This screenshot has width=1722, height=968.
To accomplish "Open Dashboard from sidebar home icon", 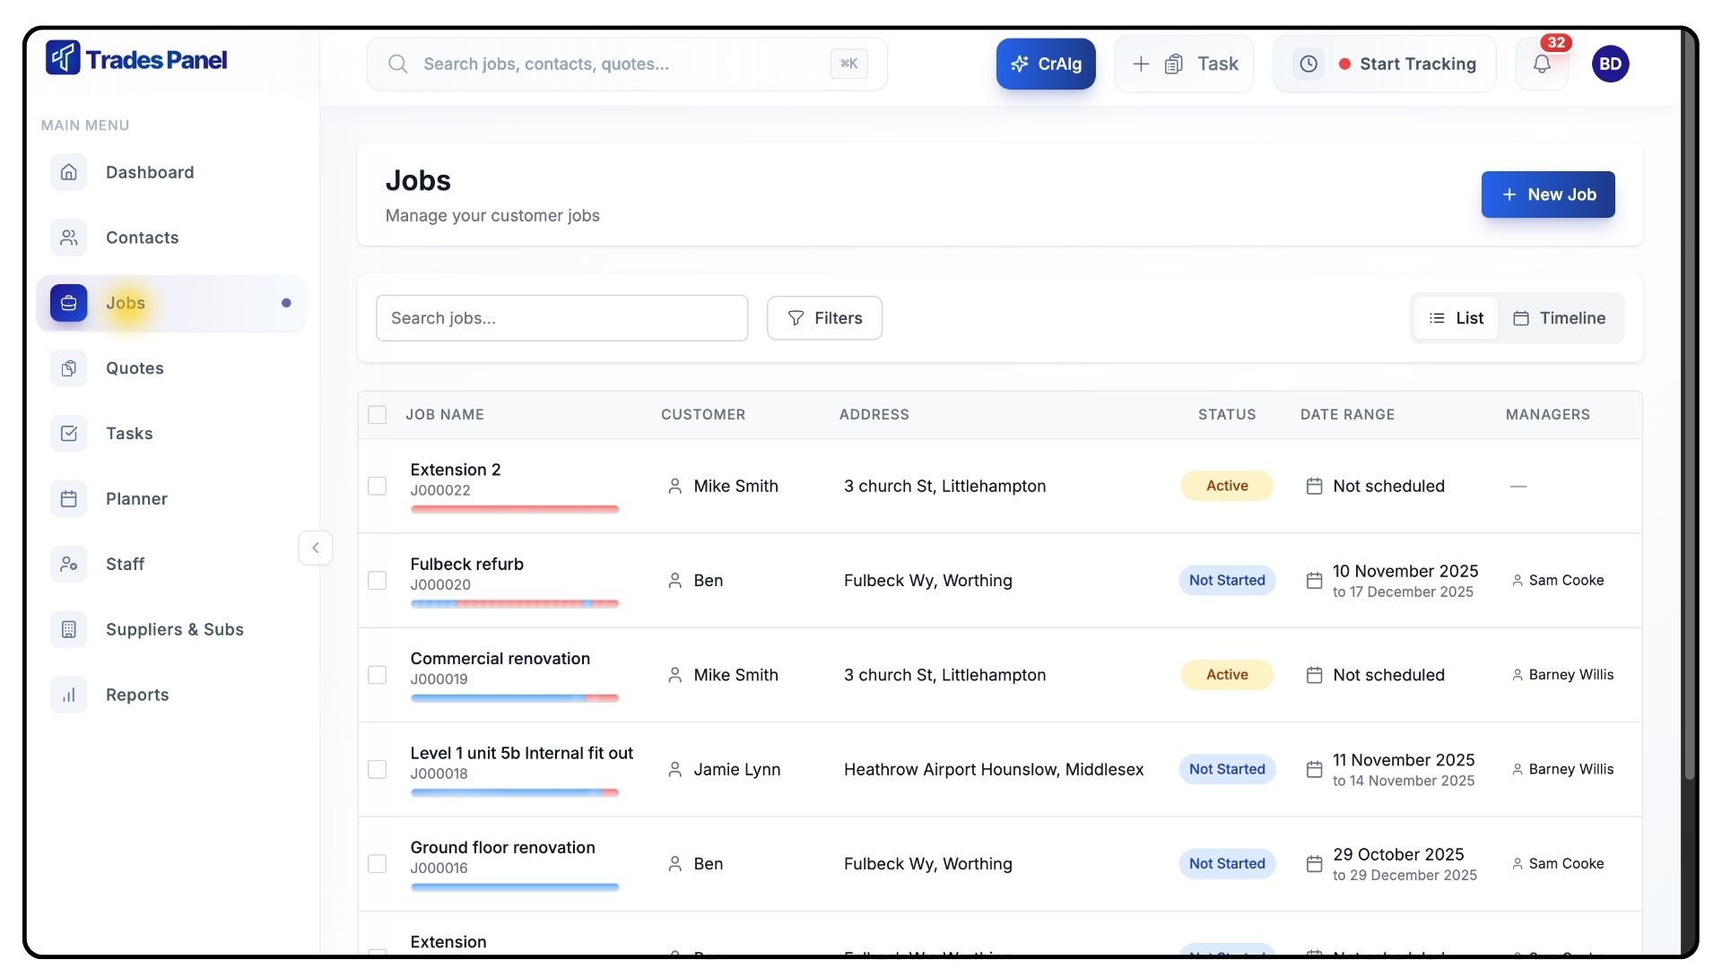I will [69, 172].
